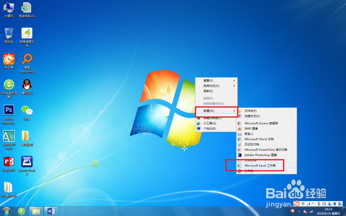Open the 计算机 (Computer) icon on desktop
The image size is (346, 216).
coord(8,10)
